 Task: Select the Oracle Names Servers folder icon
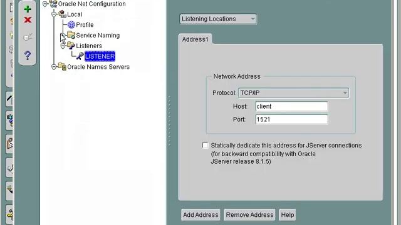(x=62, y=67)
